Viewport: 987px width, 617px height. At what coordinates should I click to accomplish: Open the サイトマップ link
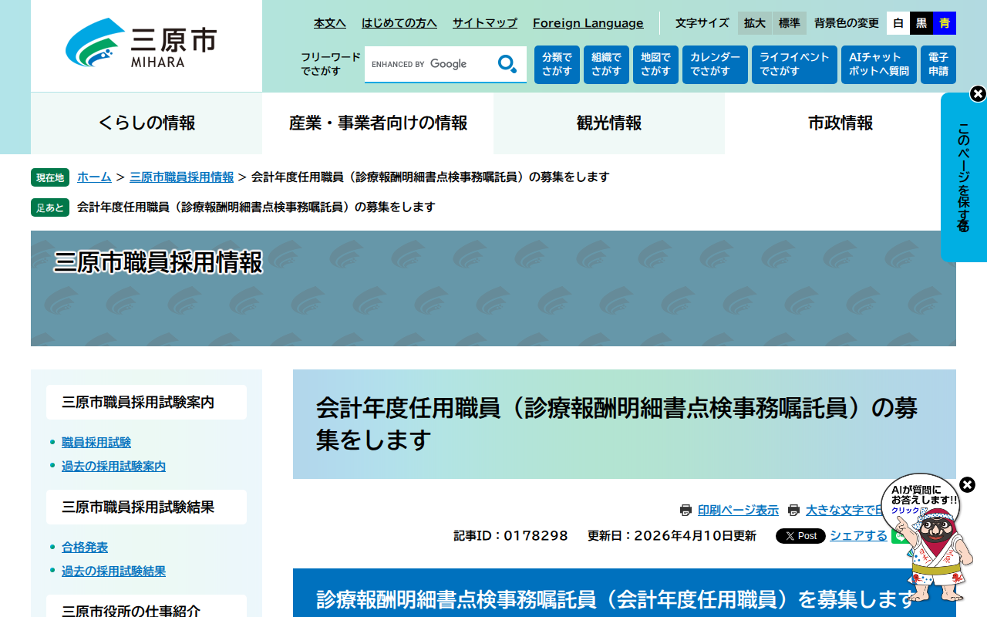coord(485,23)
